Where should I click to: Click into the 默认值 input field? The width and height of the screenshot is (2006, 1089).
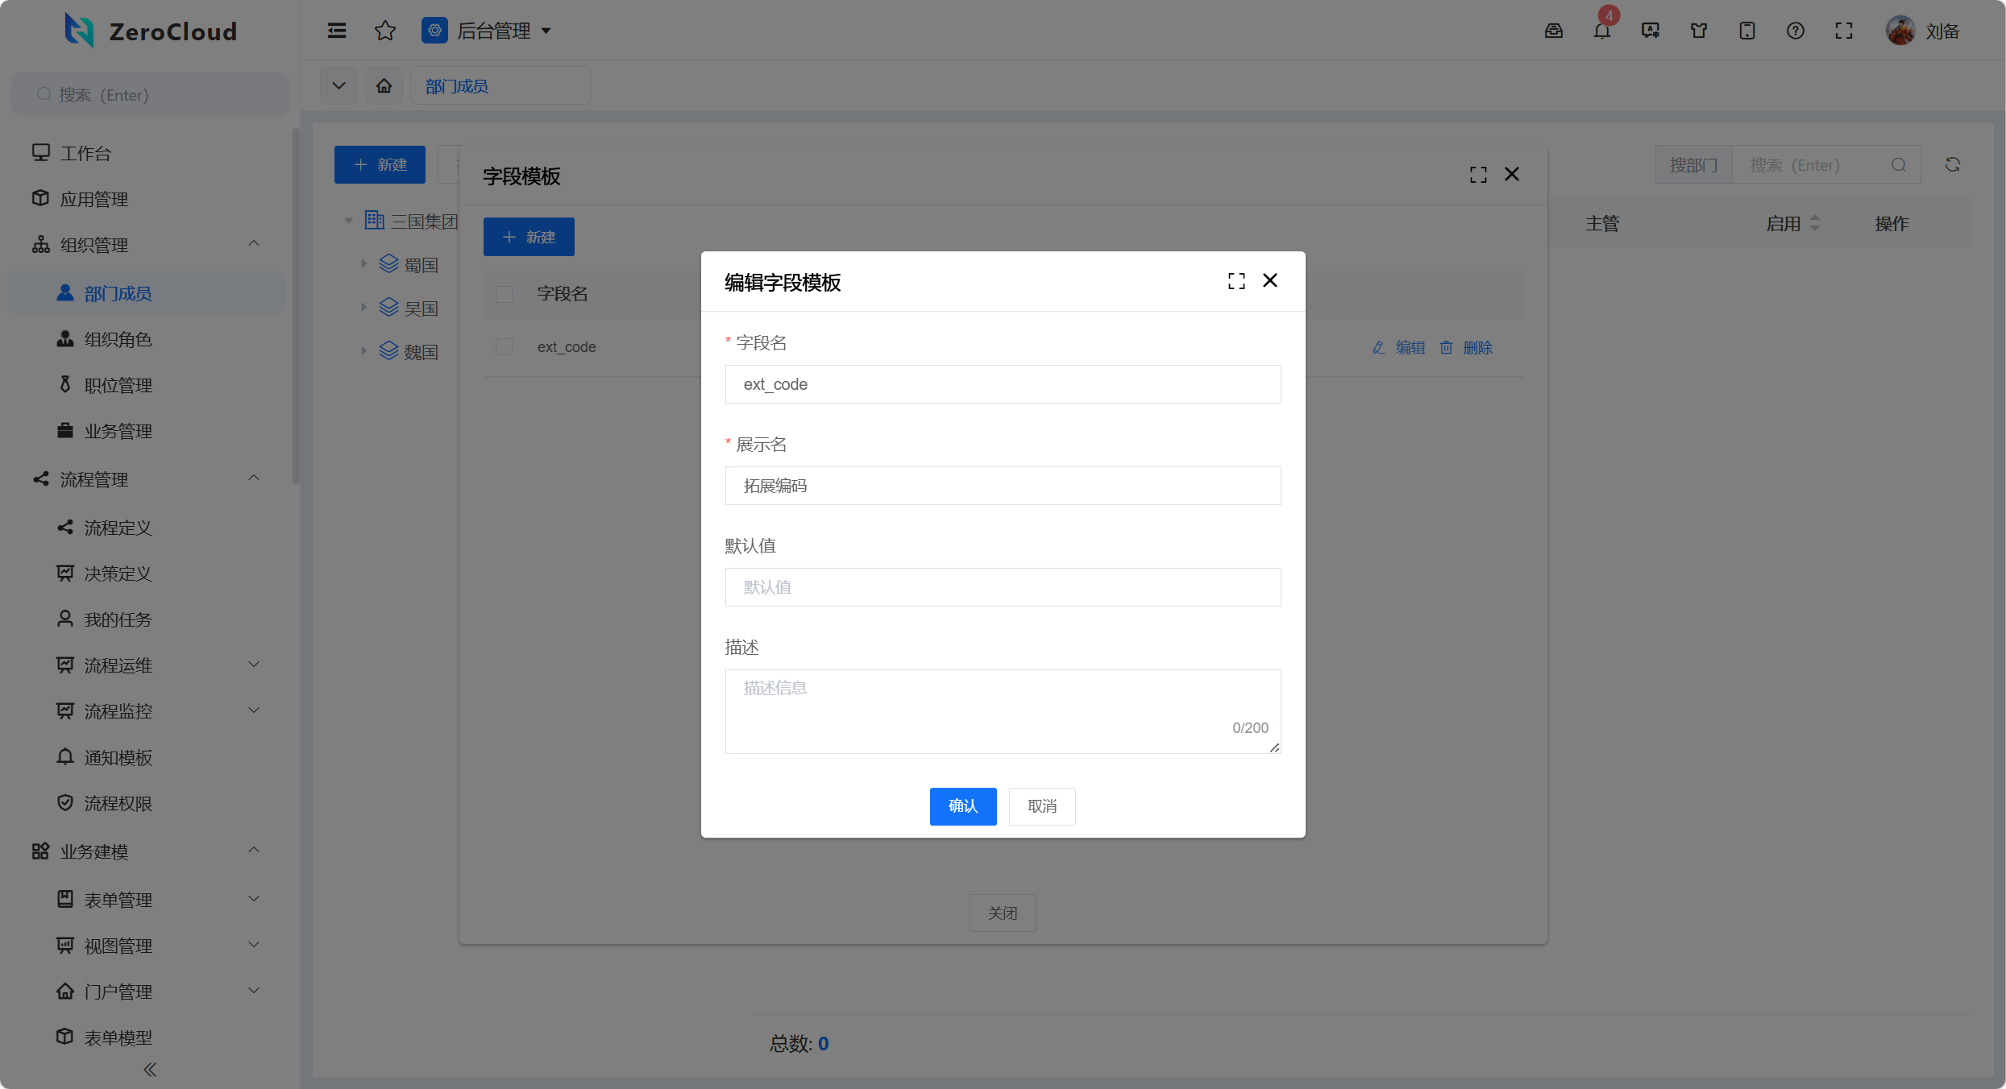point(1003,587)
